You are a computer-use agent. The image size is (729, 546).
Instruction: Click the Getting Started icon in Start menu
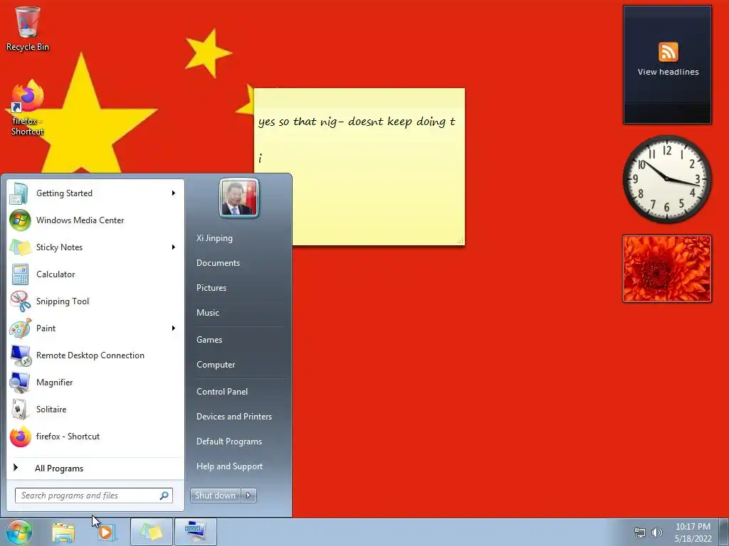pyautogui.click(x=20, y=193)
